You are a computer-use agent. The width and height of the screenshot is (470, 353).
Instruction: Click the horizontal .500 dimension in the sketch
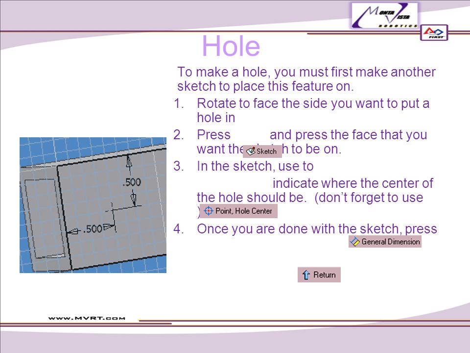point(93,229)
